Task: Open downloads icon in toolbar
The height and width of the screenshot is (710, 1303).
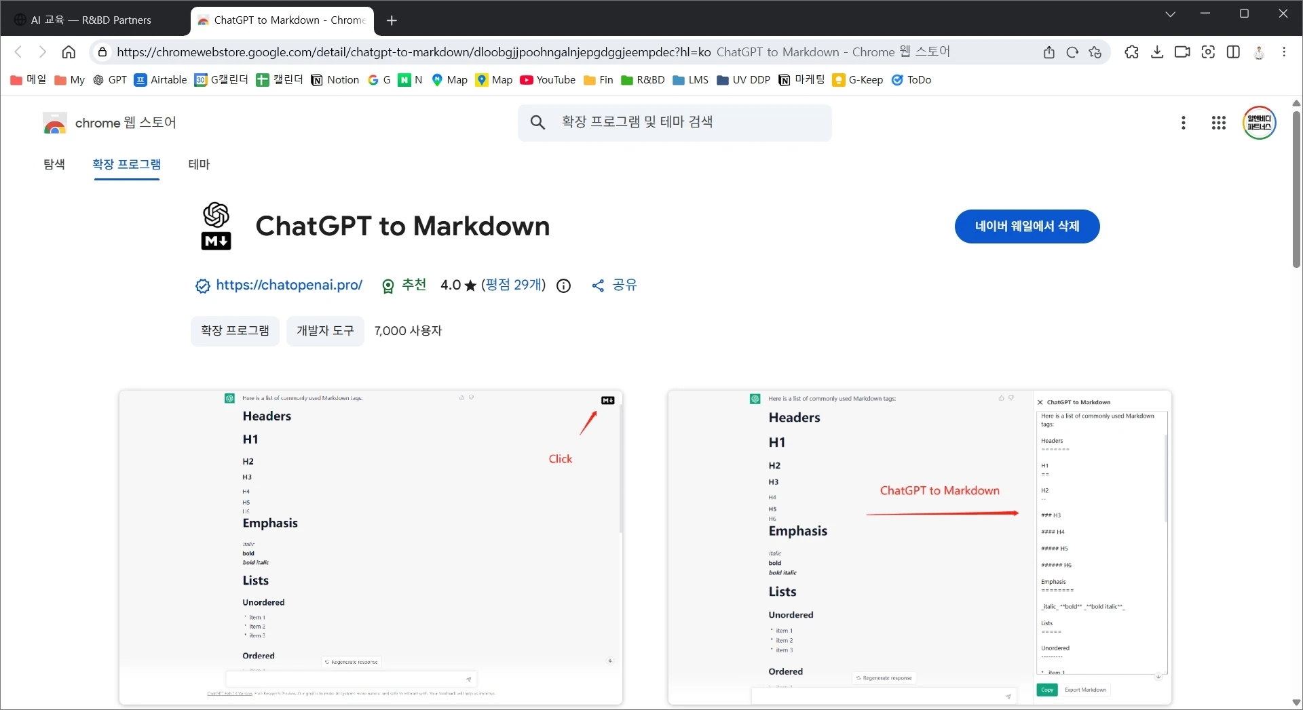Action: [1157, 52]
